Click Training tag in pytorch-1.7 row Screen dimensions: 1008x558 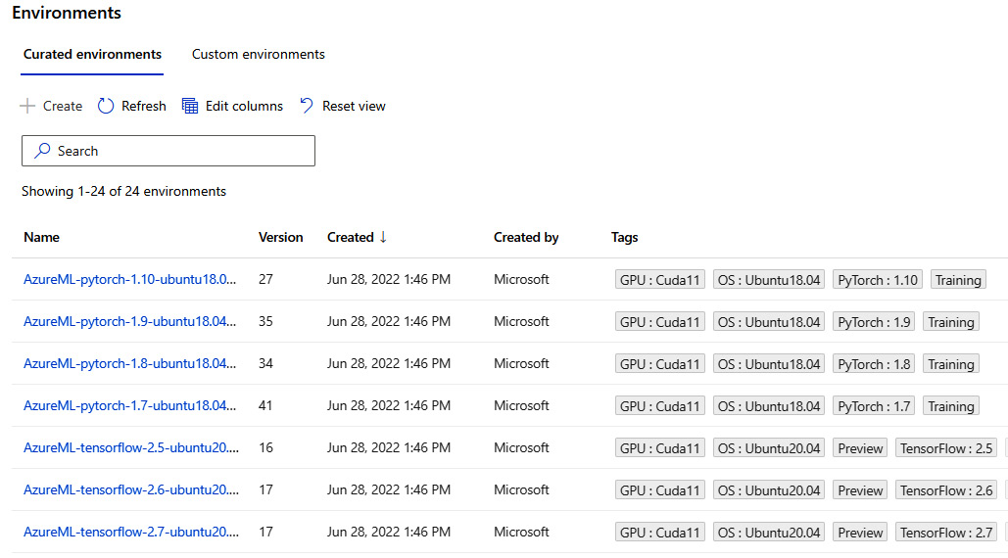(951, 406)
